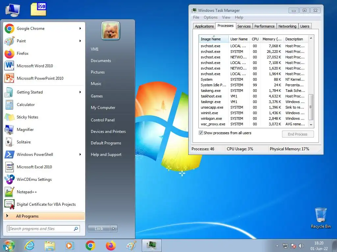Screen dimensions: 337x252
Task: Sort processes by Image Name column
Action: tap(213, 39)
